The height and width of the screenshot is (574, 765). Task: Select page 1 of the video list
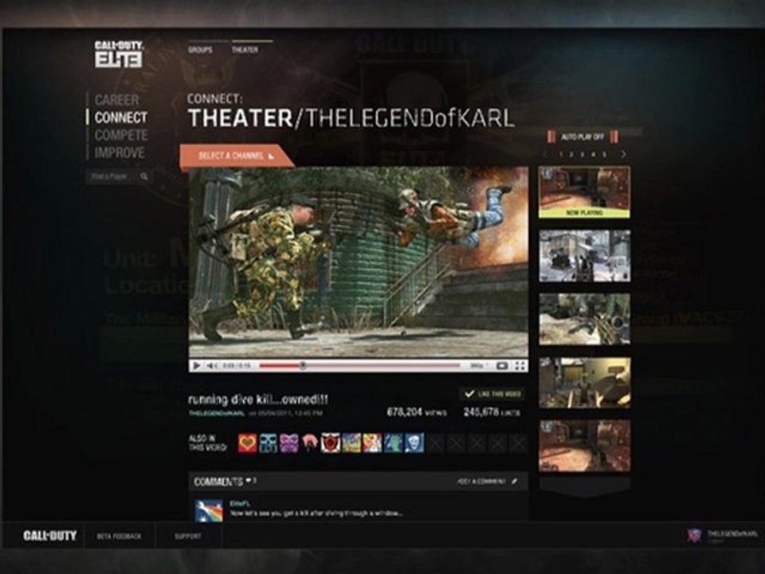[560, 154]
